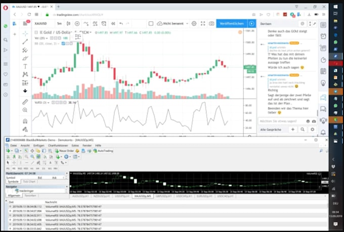Toggle visibility of the VolRSI indicator
The height and width of the screenshot is (232, 344).
[x=53, y=103]
